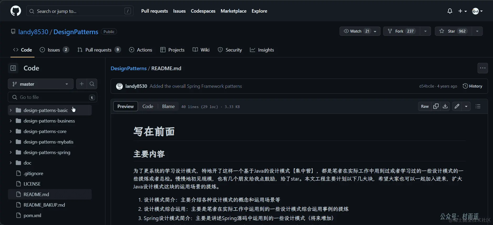Open the file actions ellipsis menu

pos(483,68)
